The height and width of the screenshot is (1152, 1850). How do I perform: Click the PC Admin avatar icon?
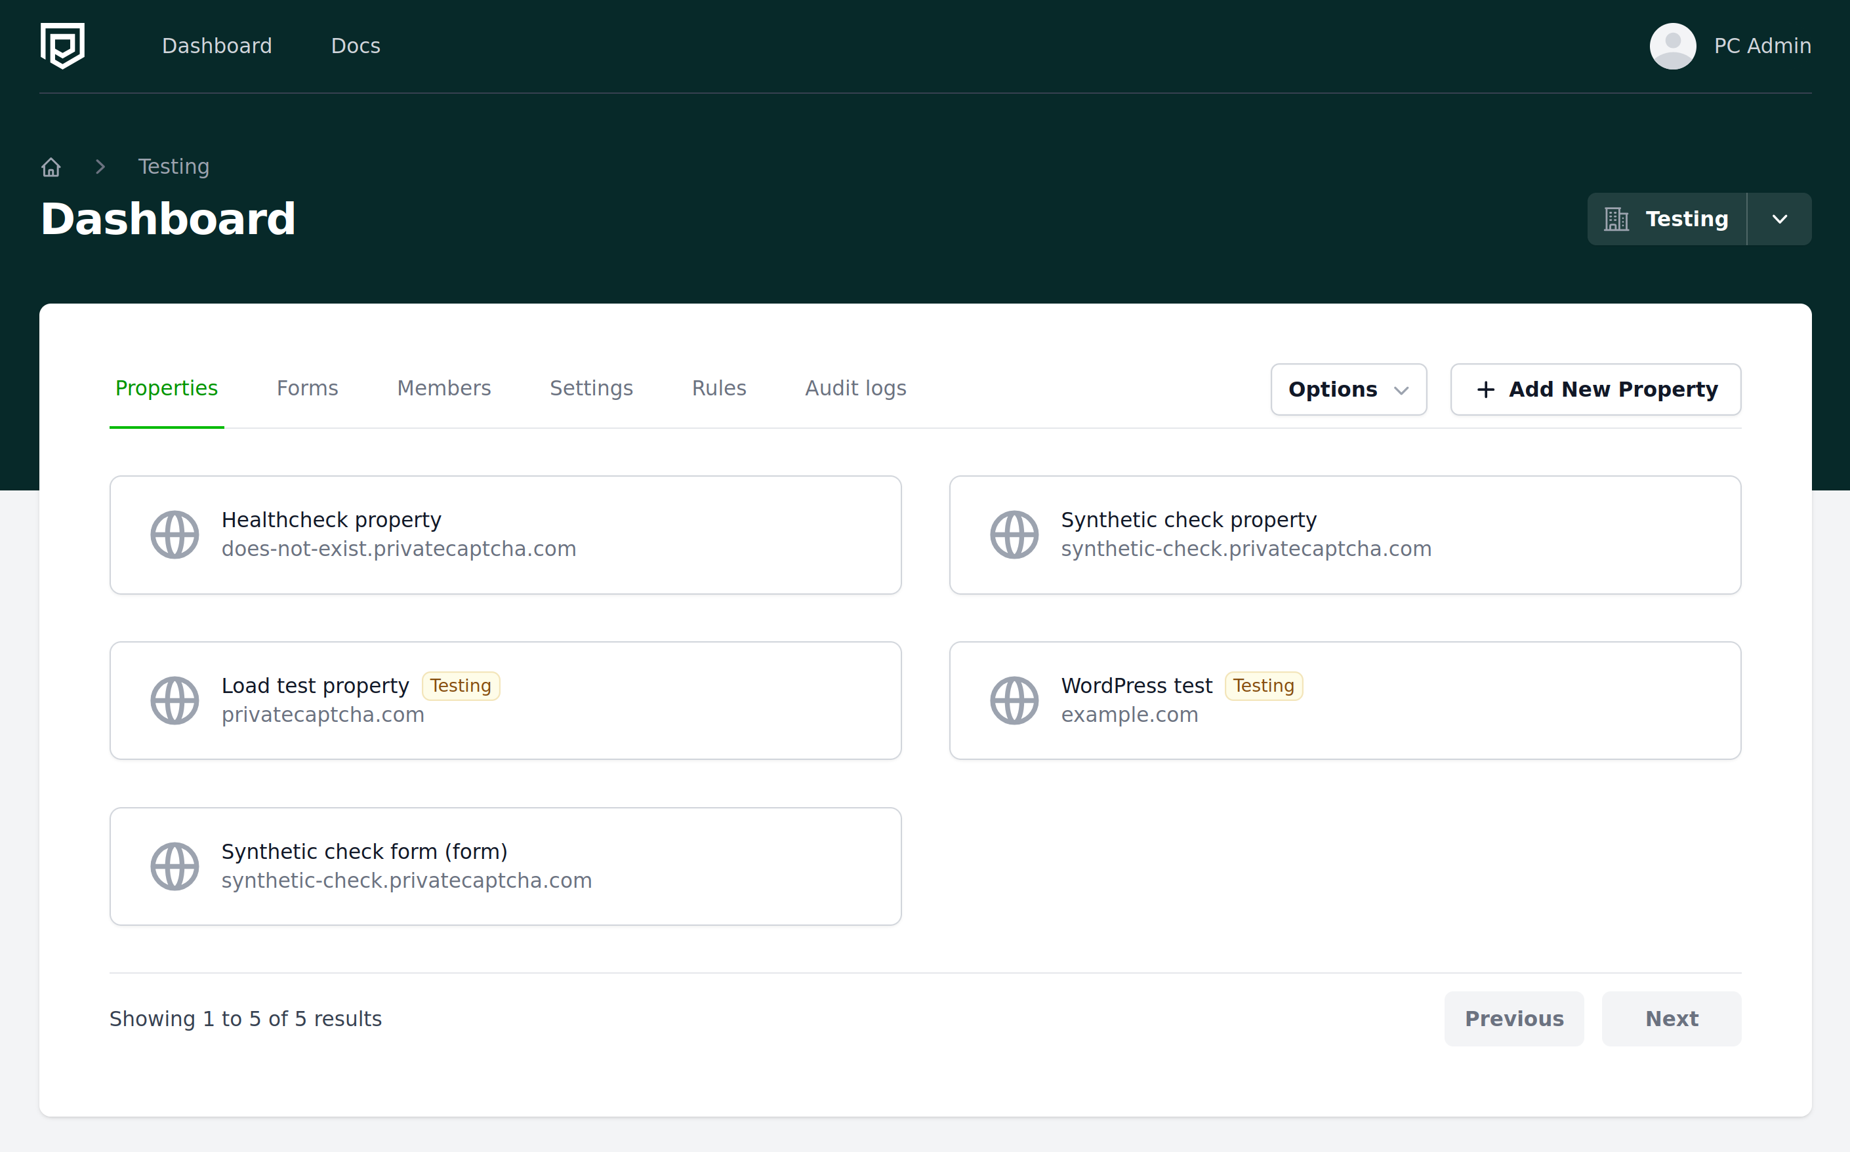(1672, 46)
